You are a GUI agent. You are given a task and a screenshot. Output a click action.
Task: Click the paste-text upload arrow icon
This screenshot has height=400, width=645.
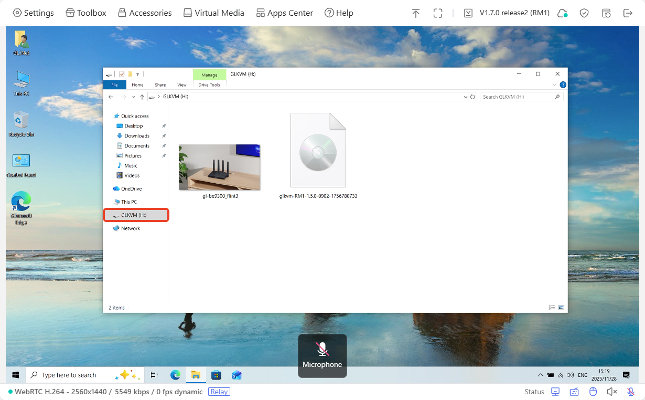(x=416, y=13)
